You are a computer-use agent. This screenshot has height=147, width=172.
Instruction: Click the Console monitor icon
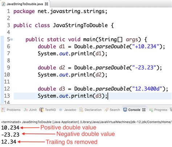point(125,110)
